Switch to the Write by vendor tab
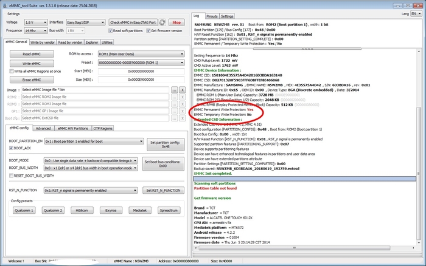Screen dimensions: 426x266 click(x=43, y=43)
